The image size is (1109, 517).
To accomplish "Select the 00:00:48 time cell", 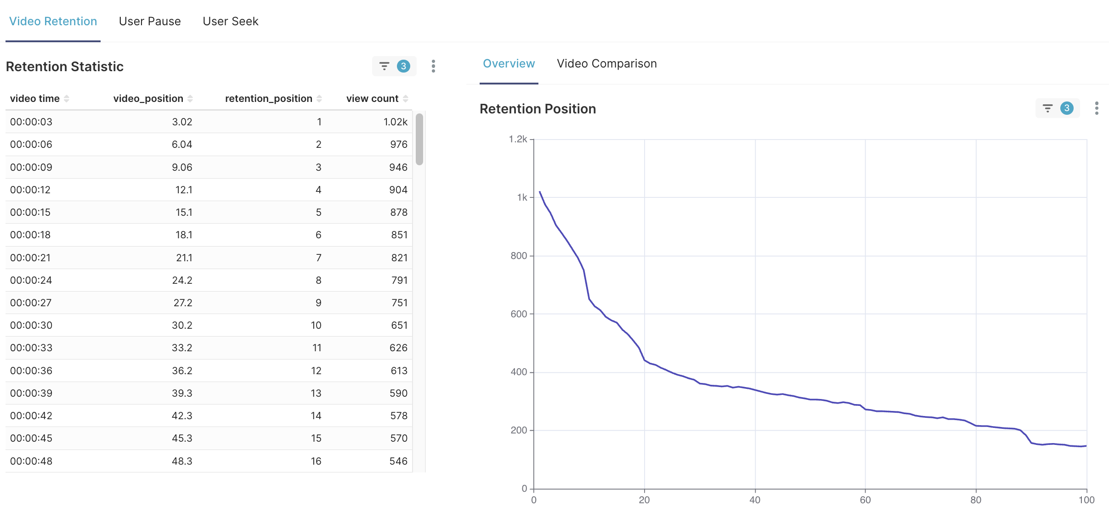I will coord(31,461).
